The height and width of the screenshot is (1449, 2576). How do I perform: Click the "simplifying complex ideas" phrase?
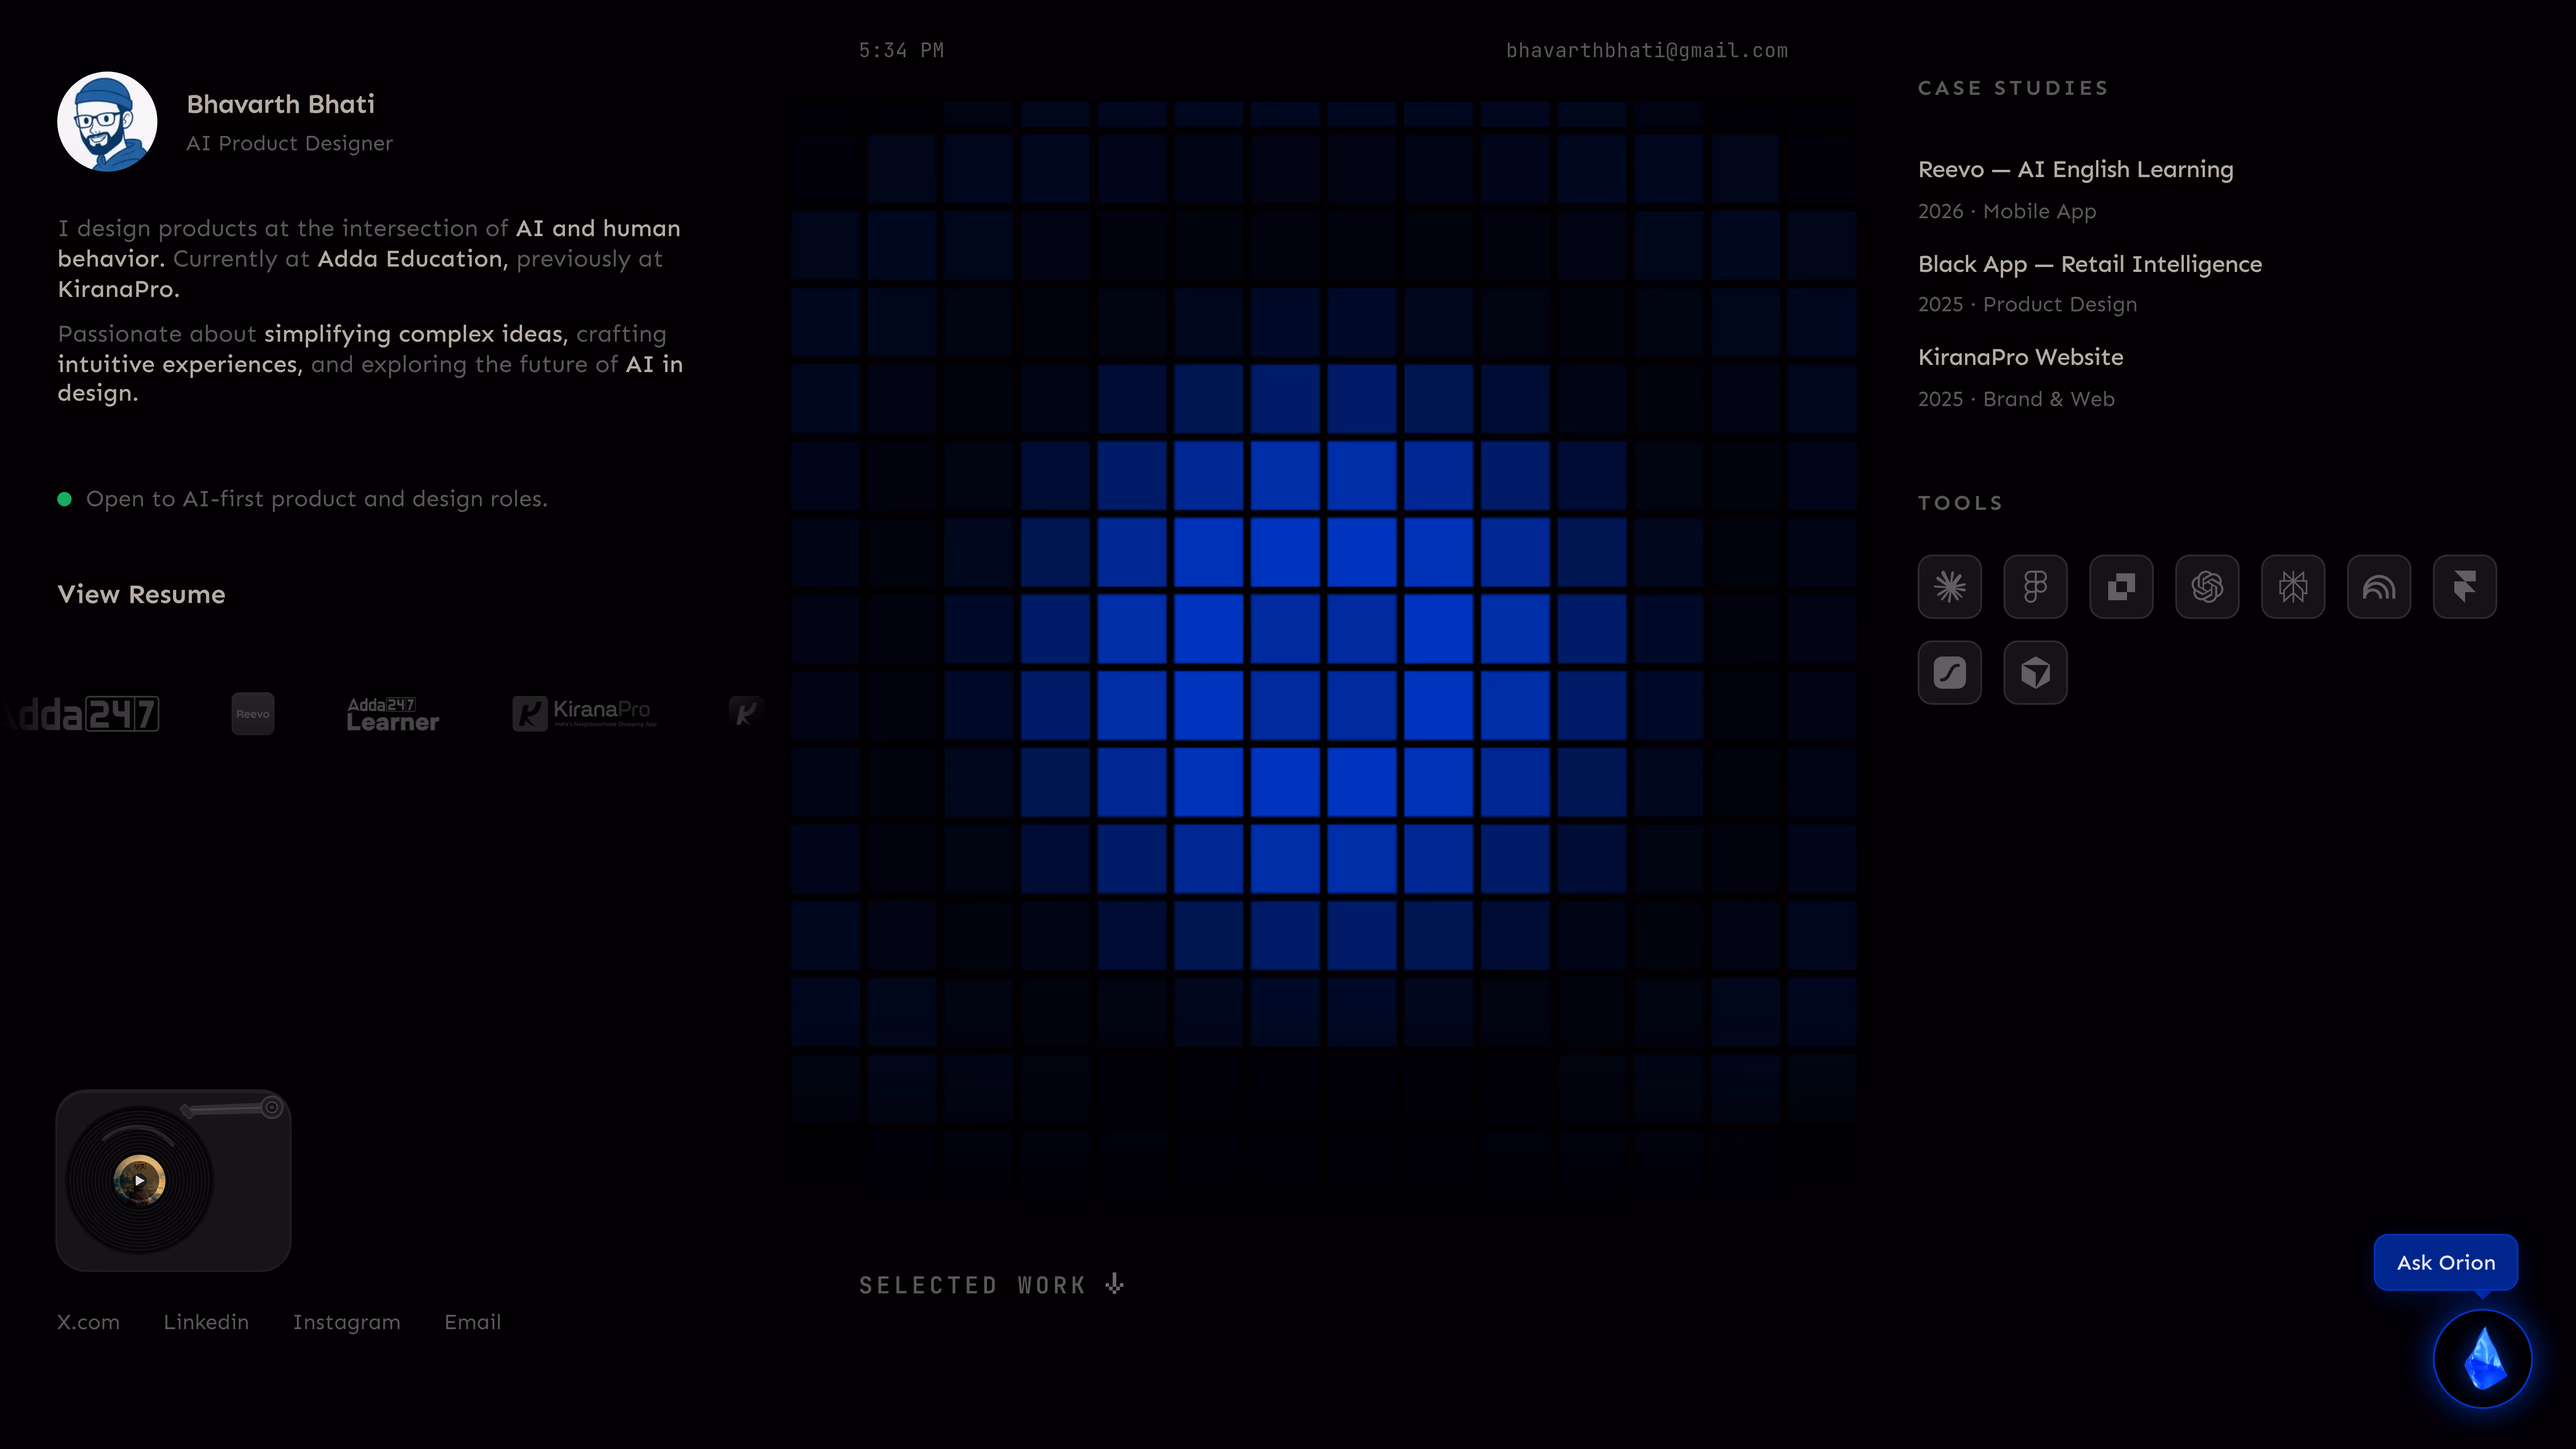click(416, 334)
